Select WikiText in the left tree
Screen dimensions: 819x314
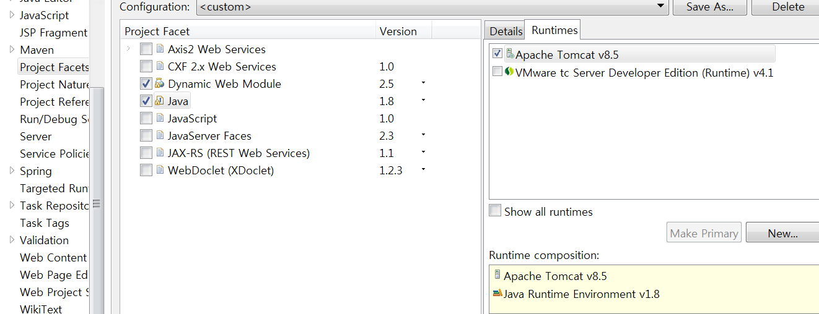pos(41,309)
